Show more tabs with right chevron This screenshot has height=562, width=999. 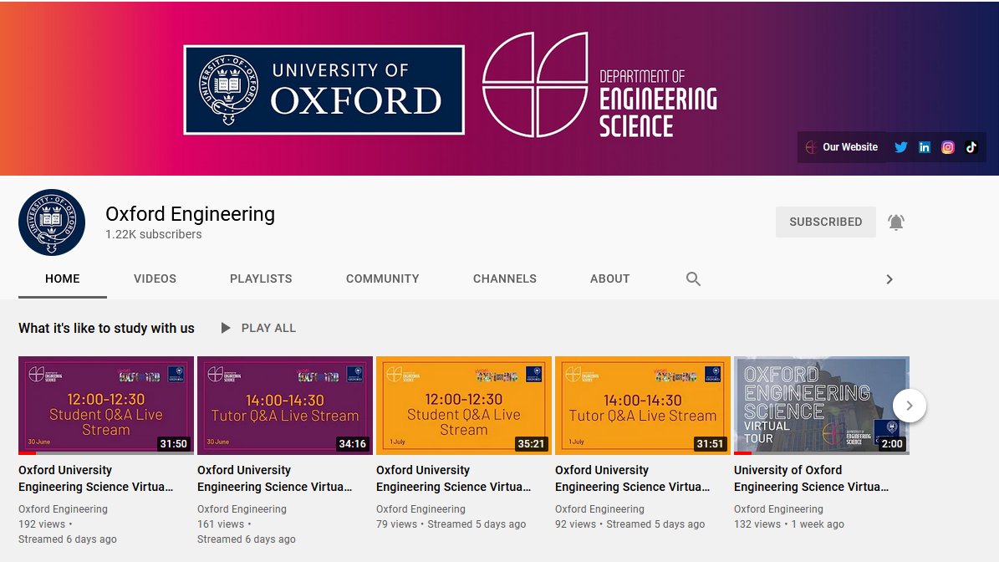[889, 279]
